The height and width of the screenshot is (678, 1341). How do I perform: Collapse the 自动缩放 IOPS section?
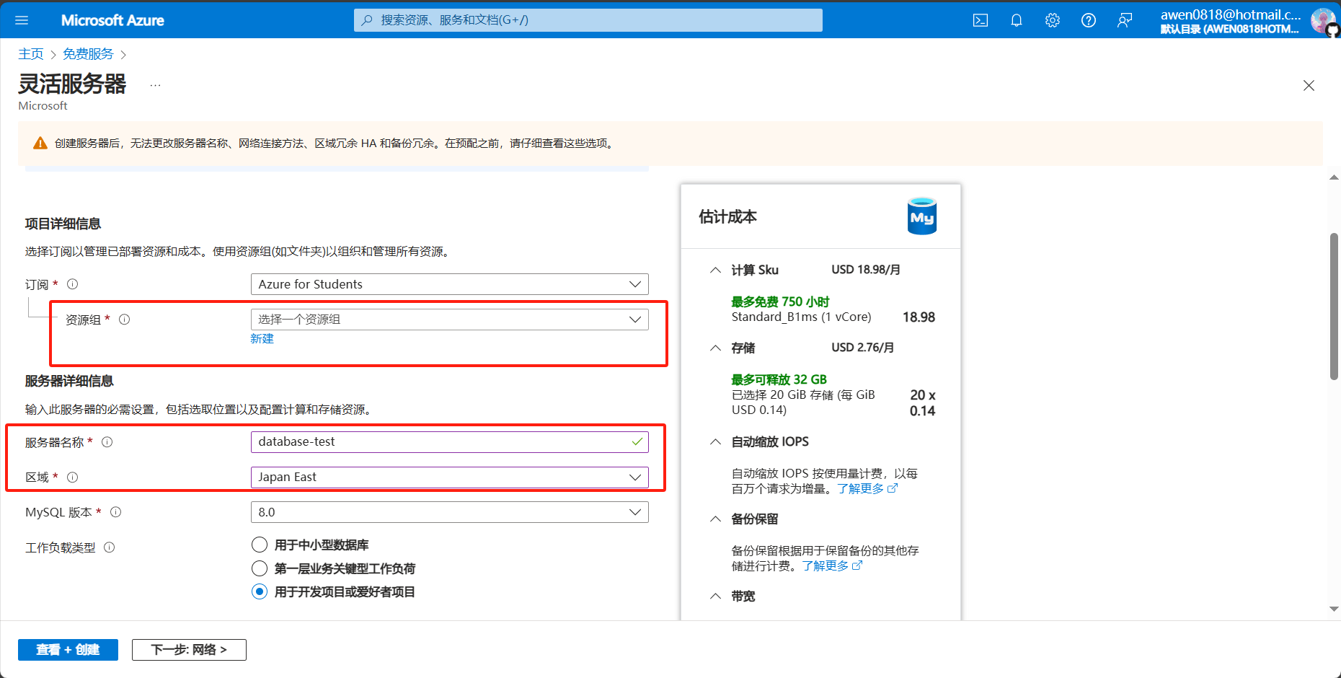[715, 441]
